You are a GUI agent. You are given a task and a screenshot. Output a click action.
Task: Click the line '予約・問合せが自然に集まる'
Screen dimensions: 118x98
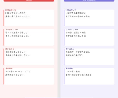point(78,75)
